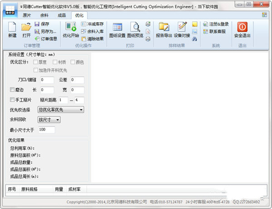
Task: Switch to the 成品 tab
Action: [62, 15]
